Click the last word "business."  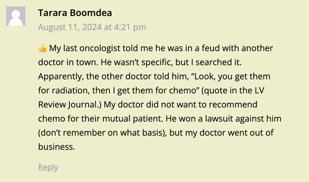(x=57, y=147)
